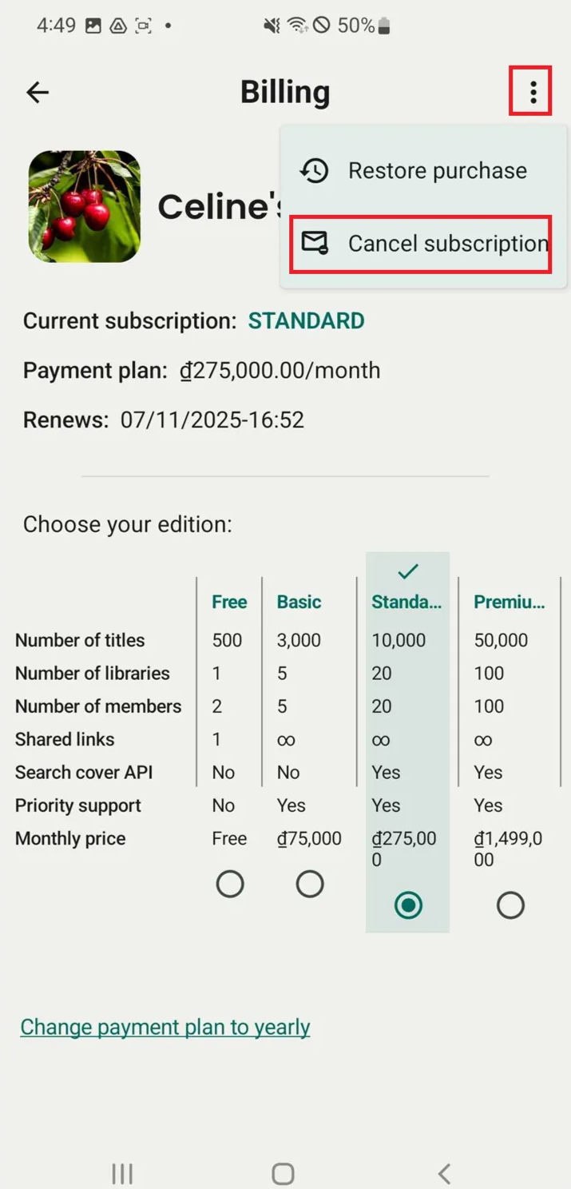Viewport: 571px width, 1189px height.
Task: Select the Standard edition radio button
Action: (x=408, y=905)
